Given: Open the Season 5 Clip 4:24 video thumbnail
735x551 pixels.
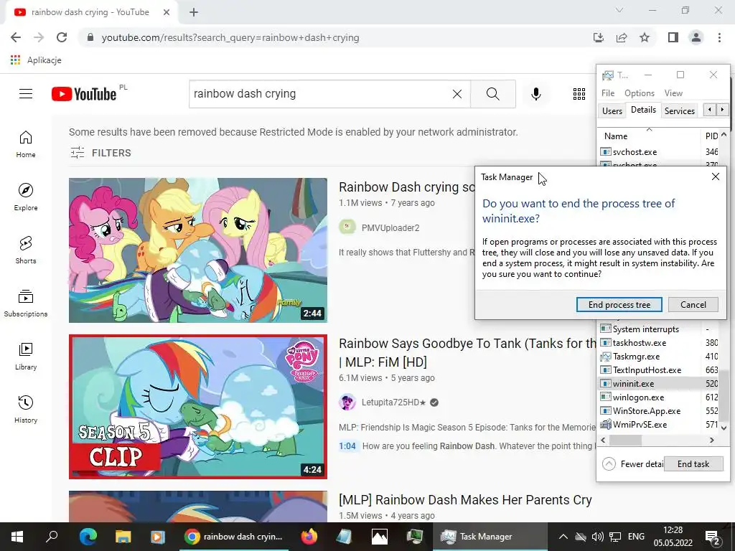Looking at the screenshot, I should tap(198, 407).
